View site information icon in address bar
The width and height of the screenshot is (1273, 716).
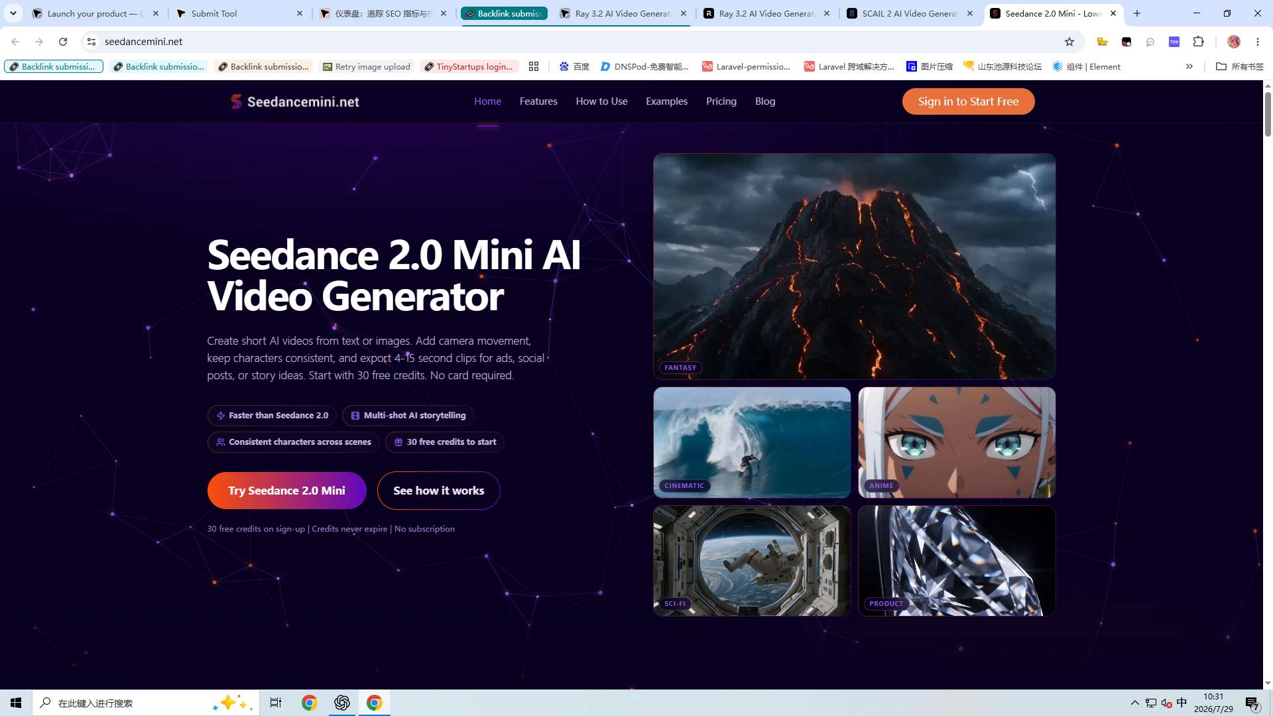click(91, 42)
